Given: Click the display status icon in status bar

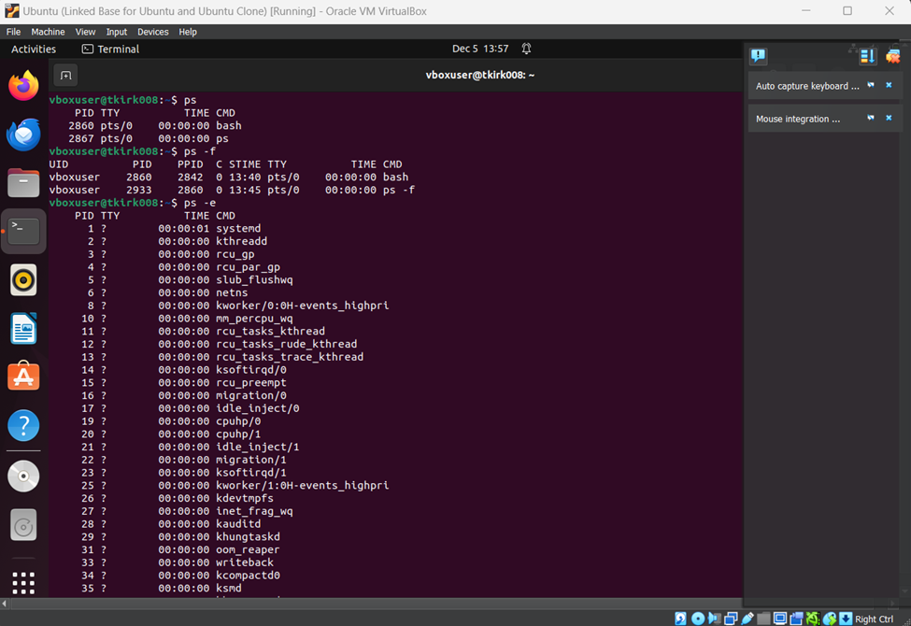Looking at the screenshot, I should 780,619.
